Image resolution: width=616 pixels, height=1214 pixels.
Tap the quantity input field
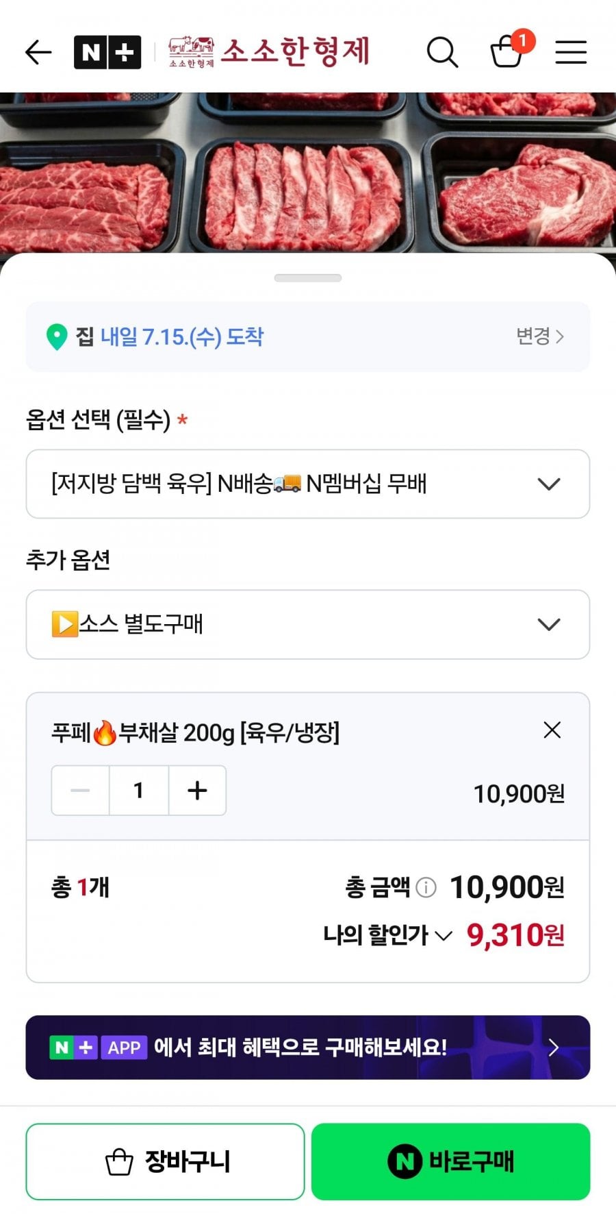(x=139, y=791)
